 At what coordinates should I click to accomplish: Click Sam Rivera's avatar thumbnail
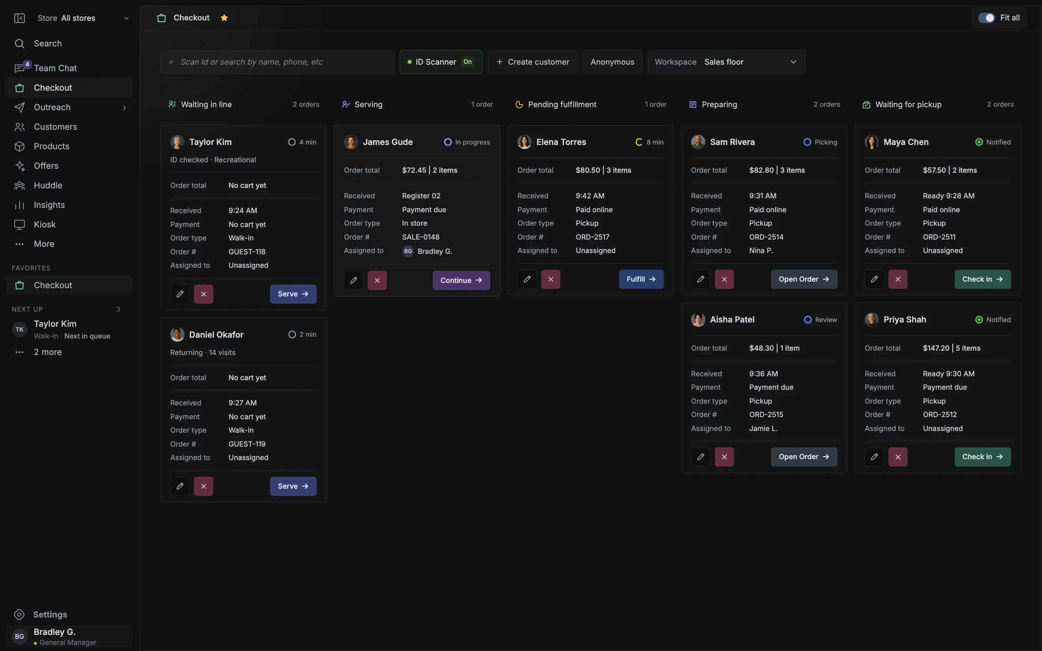pyautogui.click(x=698, y=142)
